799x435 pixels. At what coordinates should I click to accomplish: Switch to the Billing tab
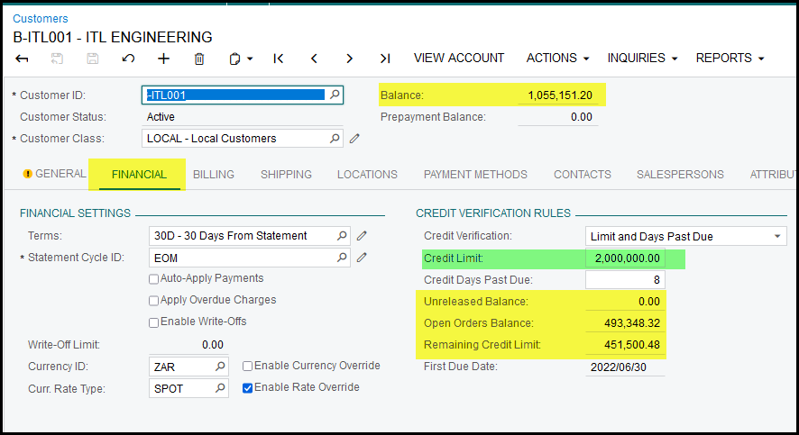(x=214, y=175)
